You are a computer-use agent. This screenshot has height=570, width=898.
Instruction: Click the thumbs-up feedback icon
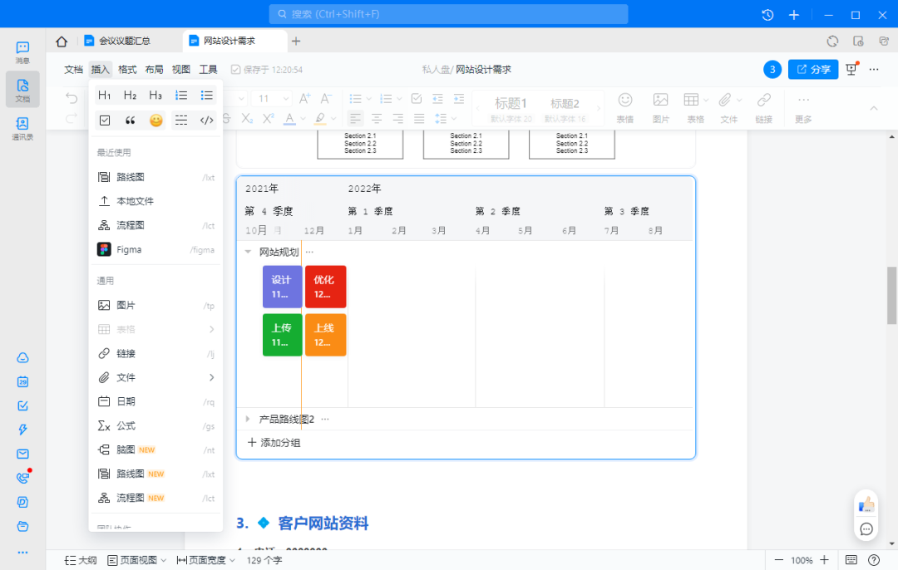[866, 504]
